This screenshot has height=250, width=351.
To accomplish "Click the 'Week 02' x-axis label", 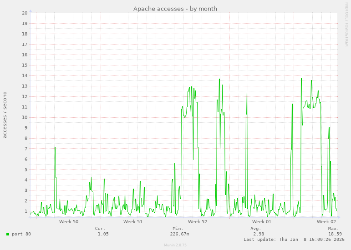I will coord(326,222).
